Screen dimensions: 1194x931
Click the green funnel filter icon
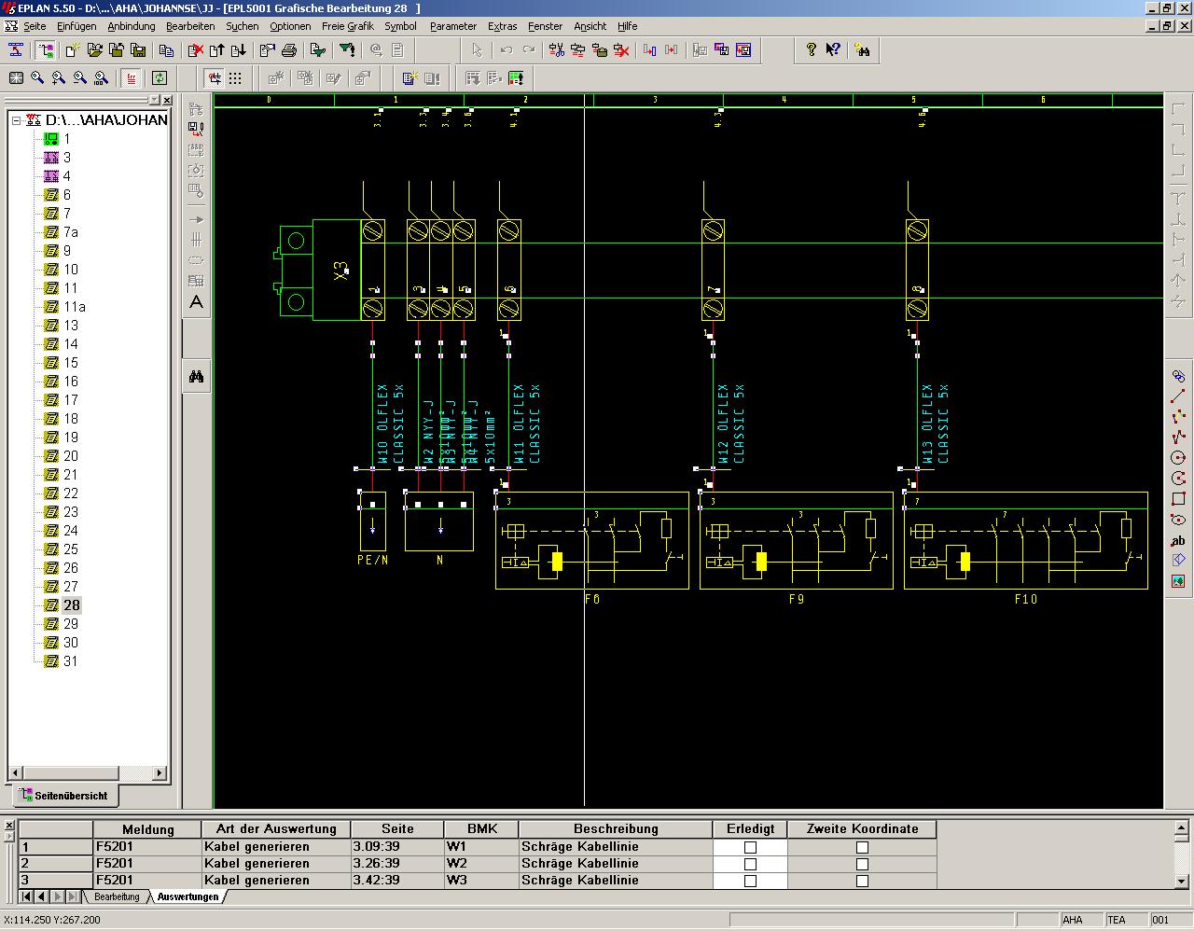(x=318, y=49)
